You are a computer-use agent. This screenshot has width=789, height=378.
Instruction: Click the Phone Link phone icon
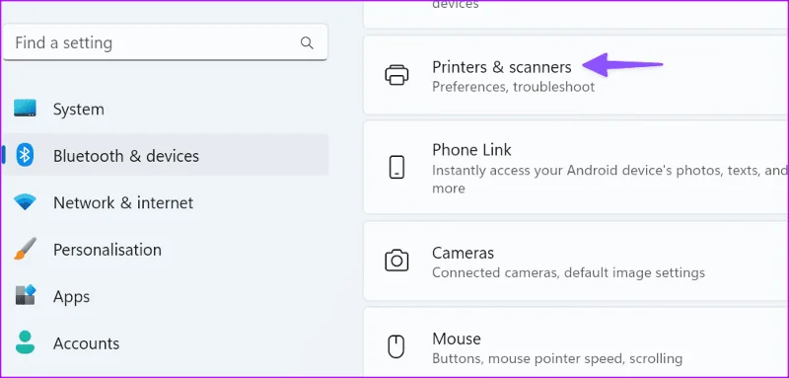pos(396,167)
